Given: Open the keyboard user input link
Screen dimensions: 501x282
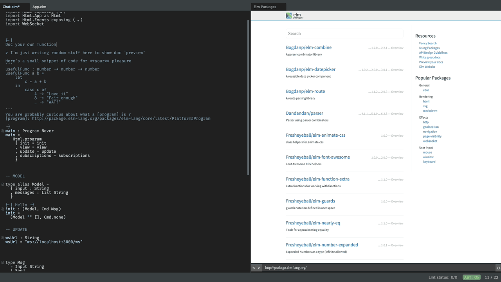Looking at the screenshot, I should (x=429, y=162).
